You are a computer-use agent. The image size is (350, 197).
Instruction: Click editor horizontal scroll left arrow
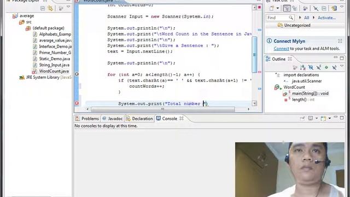coord(87,109)
